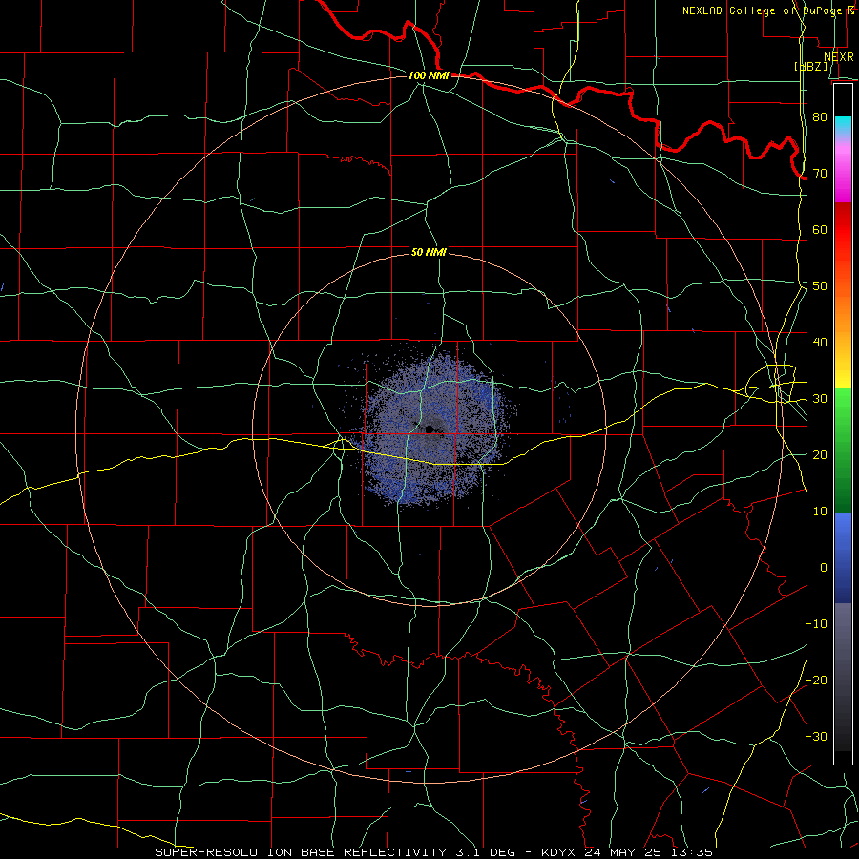Click the 60 value on dBZ scale
Screen dimensions: 859x859
pos(820,229)
